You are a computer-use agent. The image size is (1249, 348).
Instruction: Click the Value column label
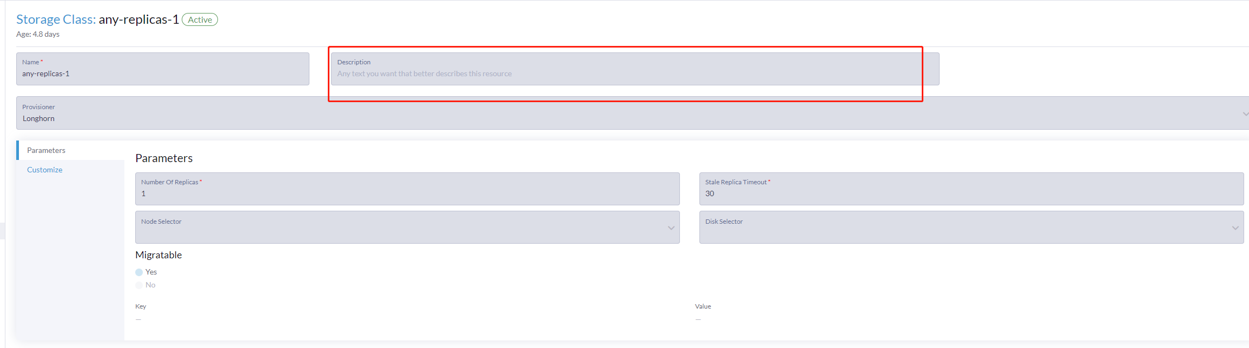coord(703,306)
